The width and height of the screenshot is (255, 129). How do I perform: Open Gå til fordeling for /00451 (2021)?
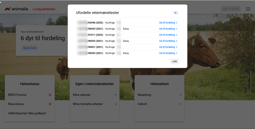pos(168,47)
